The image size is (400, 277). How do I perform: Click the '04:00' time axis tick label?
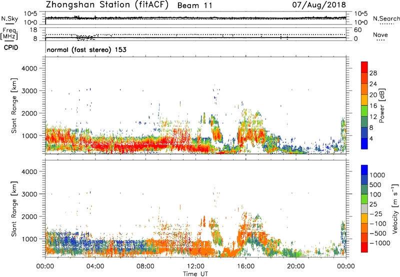(x=95, y=266)
